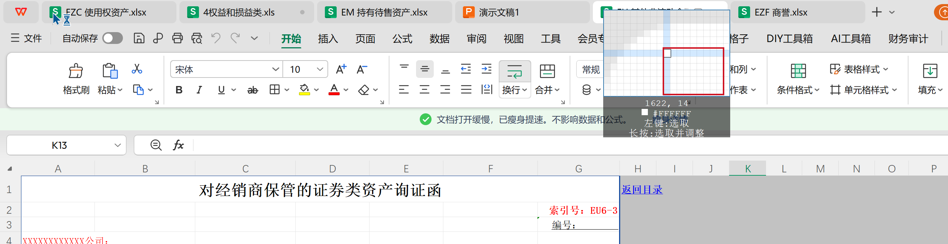Image resolution: width=948 pixels, height=244 pixels.
Task: Open the 页面 ribbon tab
Action: pyautogui.click(x=365, y=39)
